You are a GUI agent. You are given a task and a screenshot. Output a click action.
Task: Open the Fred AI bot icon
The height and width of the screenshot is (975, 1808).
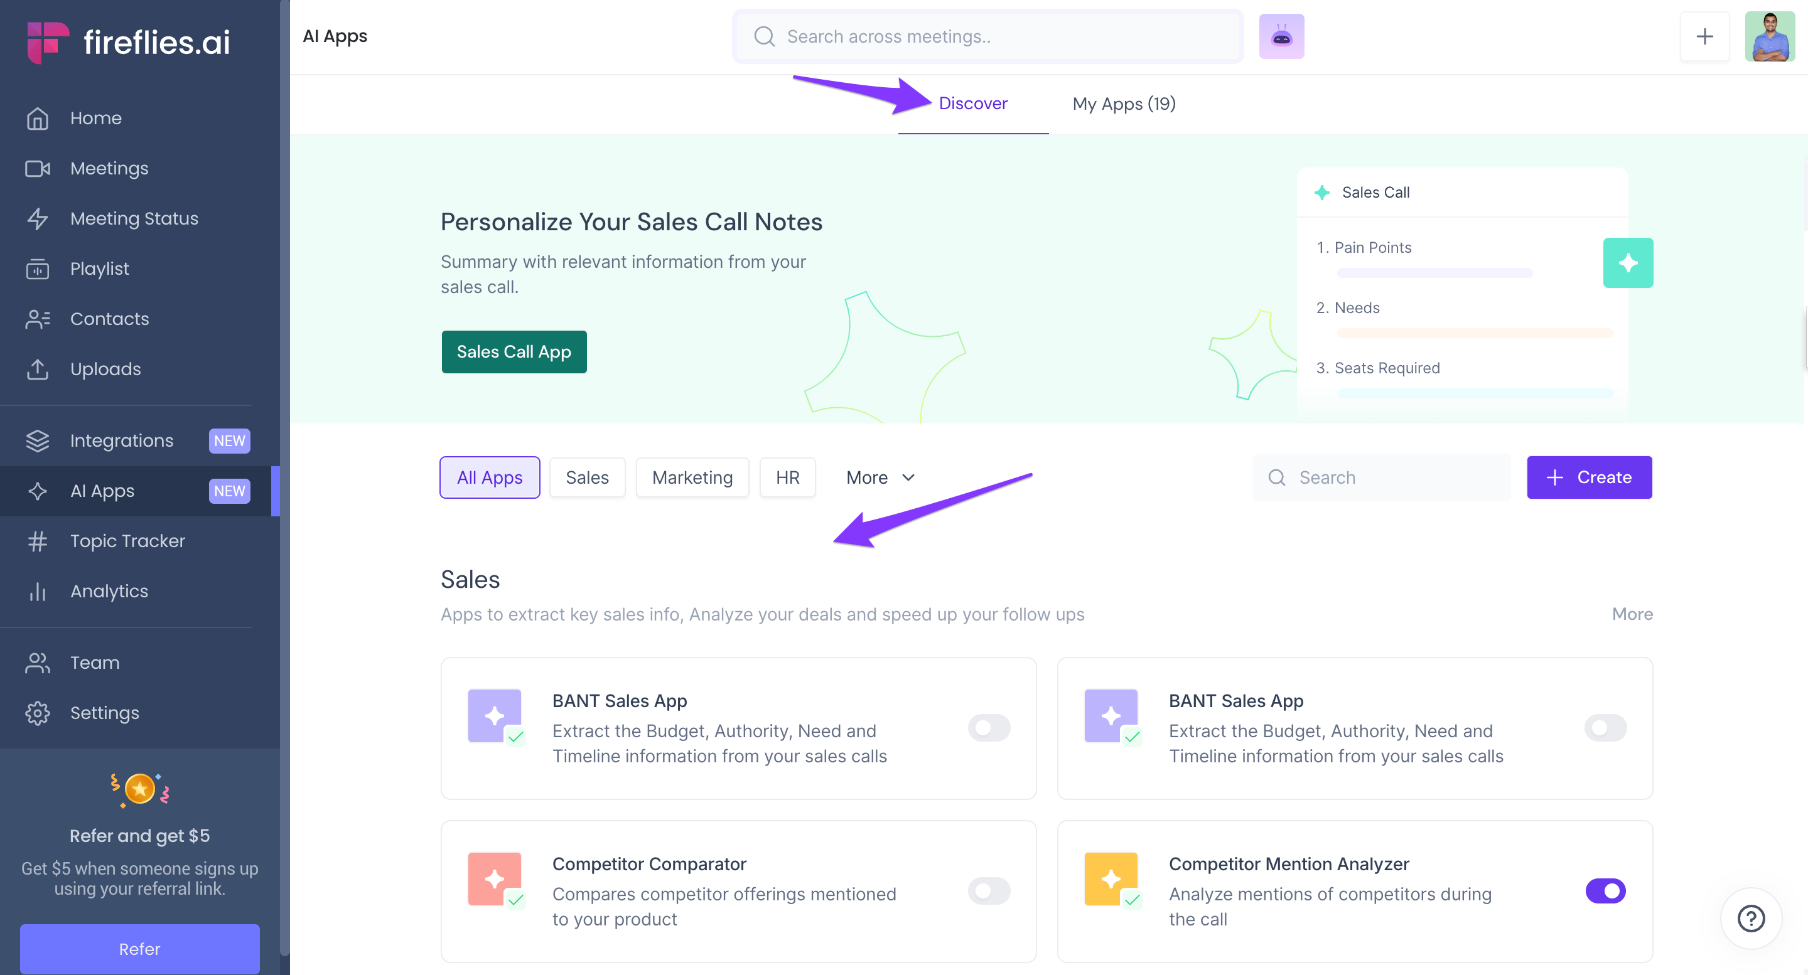pos(1281,36)
